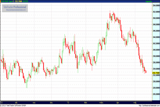Click the -0,6725 change value in header

[x=28, y=2]
